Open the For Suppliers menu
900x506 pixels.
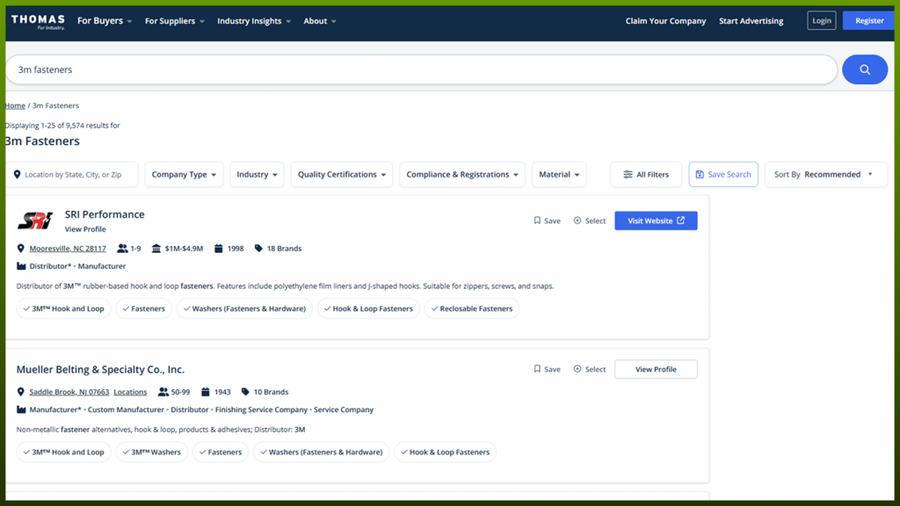(175, 21)
